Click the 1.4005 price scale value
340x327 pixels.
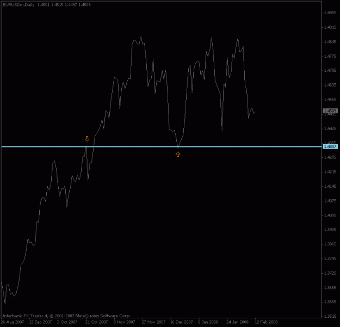point(330,215)
